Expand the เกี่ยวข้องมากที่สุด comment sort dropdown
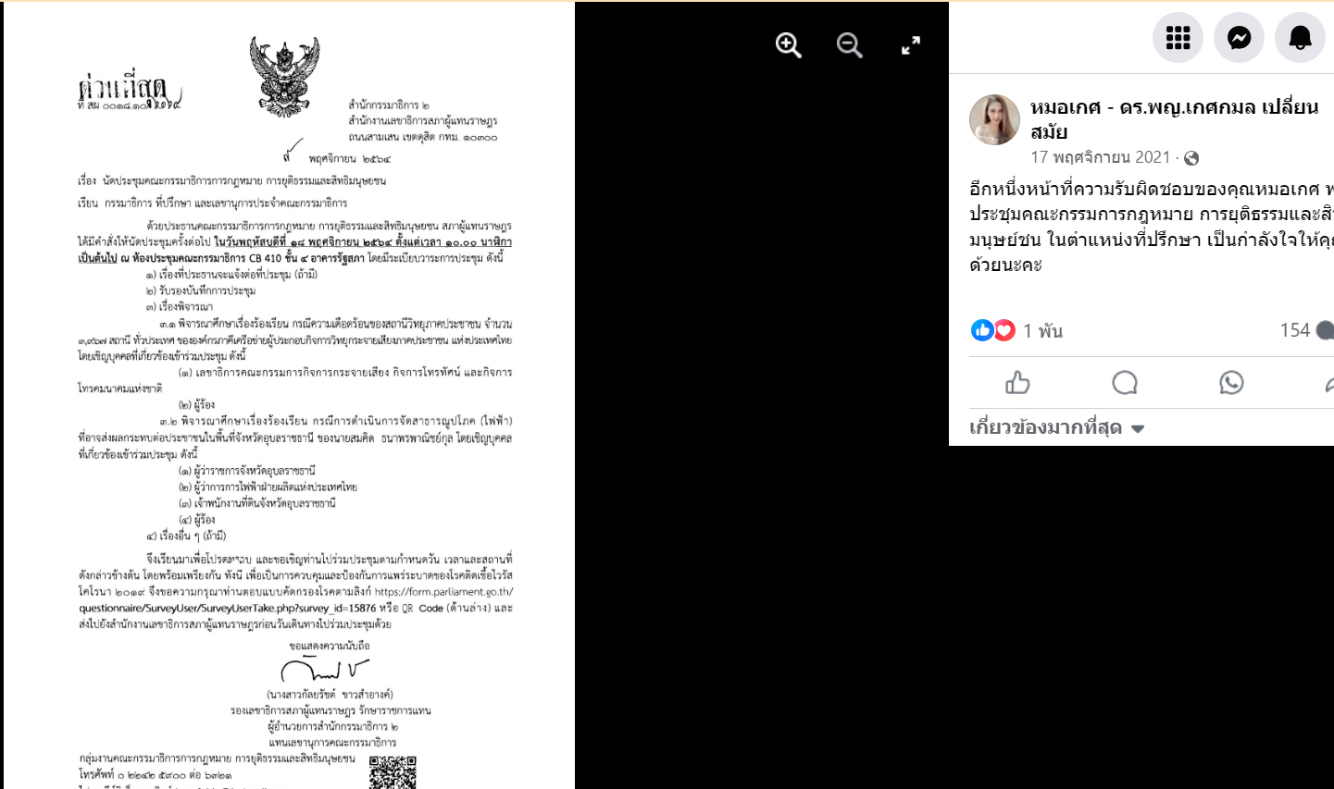The image size is (1334, 789). [1056, 427]
